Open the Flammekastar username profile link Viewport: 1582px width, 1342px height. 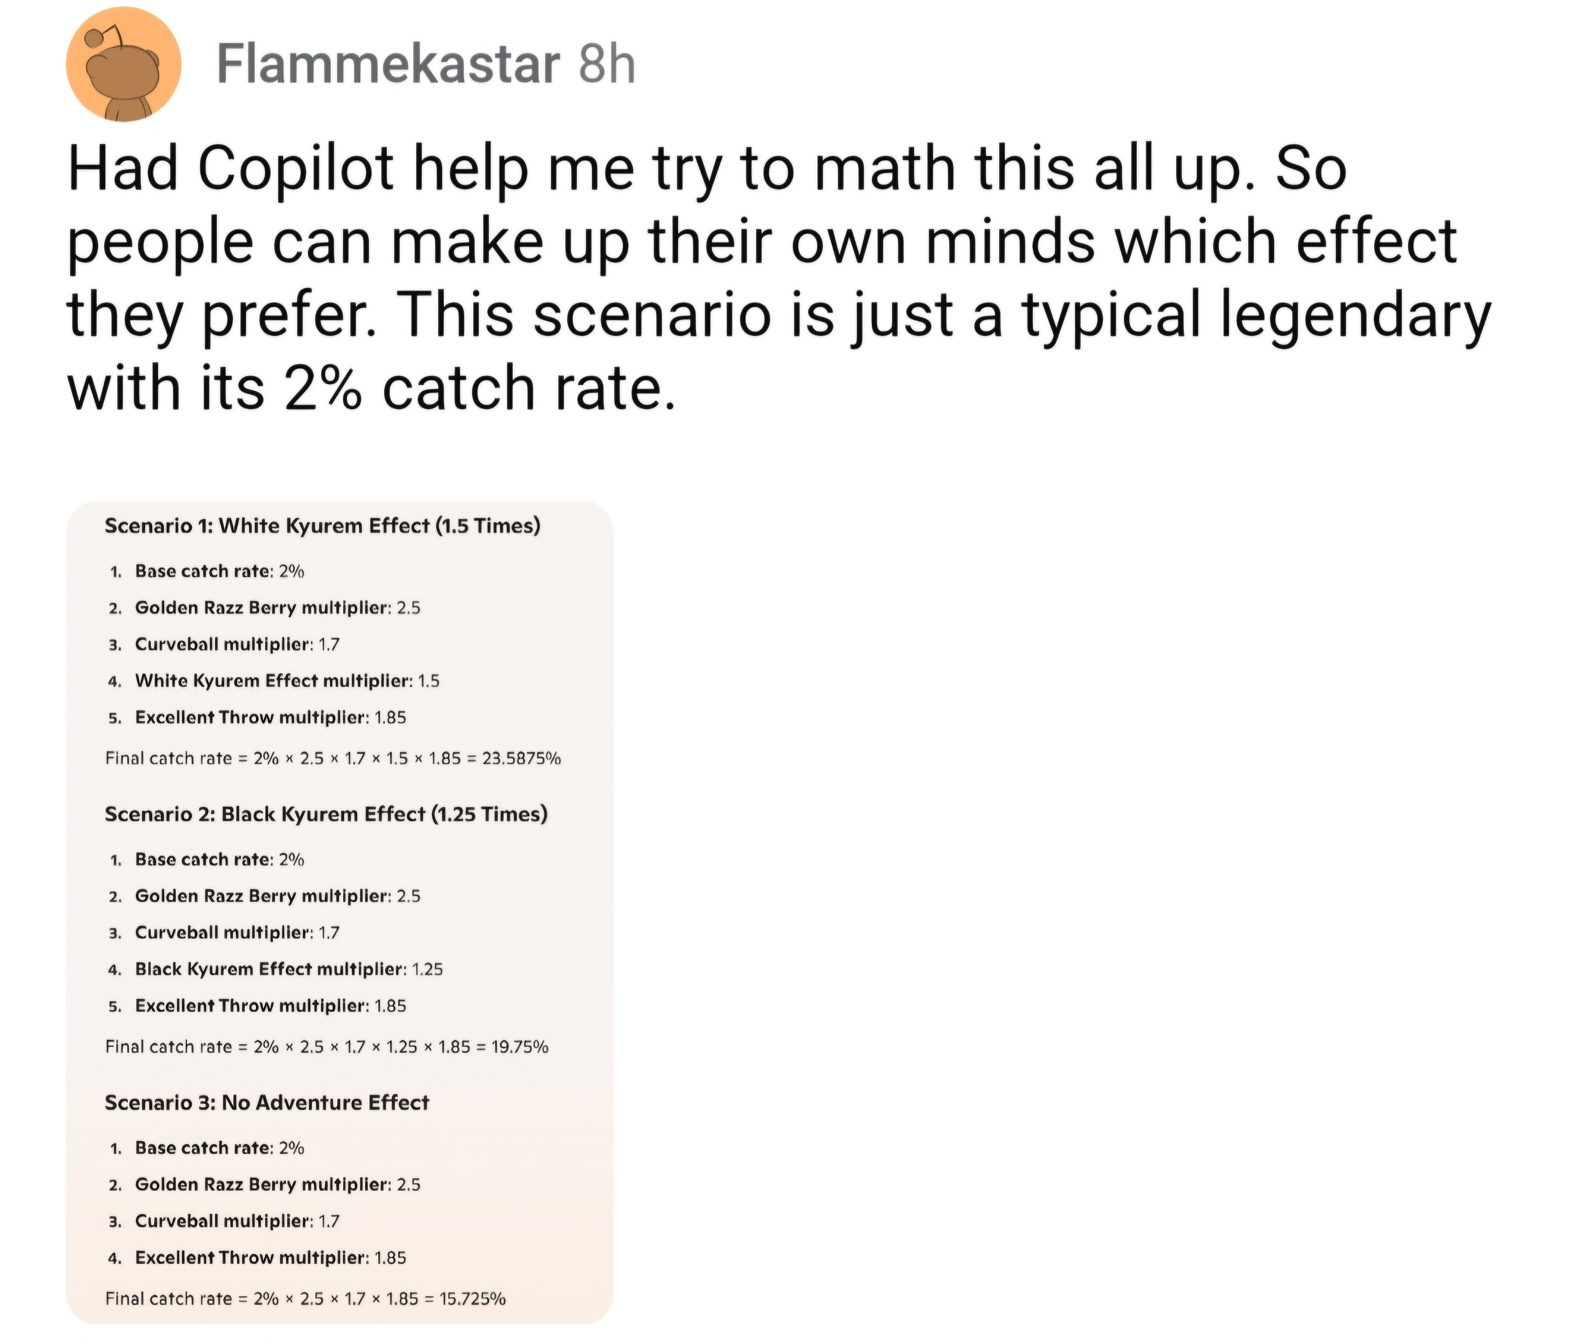388,65
